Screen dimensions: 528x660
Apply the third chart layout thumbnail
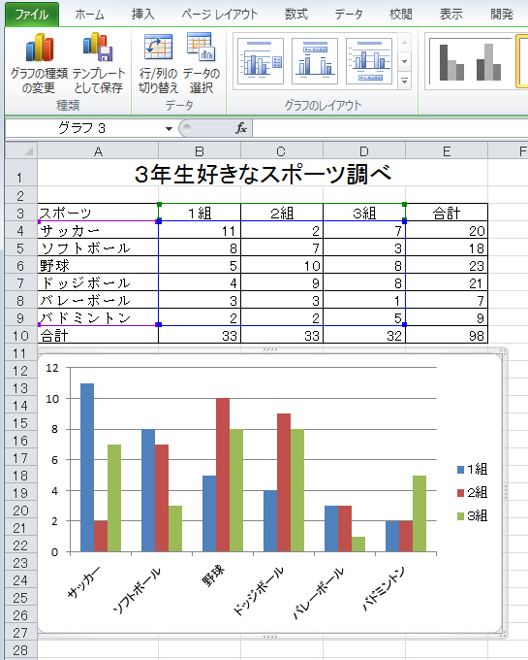(x=369, y=61)
